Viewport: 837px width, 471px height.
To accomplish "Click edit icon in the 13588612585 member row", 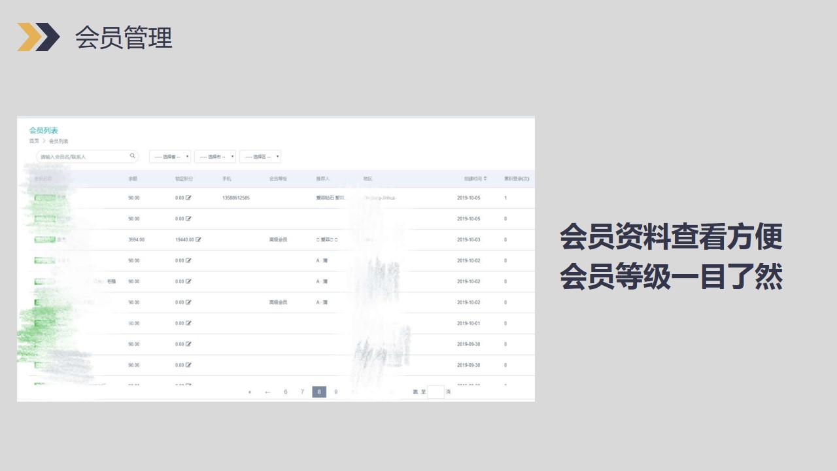I will (x=188, y=198).
